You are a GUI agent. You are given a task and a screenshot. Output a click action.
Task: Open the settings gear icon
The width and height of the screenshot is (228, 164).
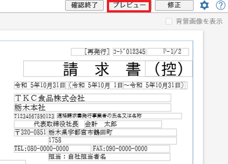pos(204,5)
